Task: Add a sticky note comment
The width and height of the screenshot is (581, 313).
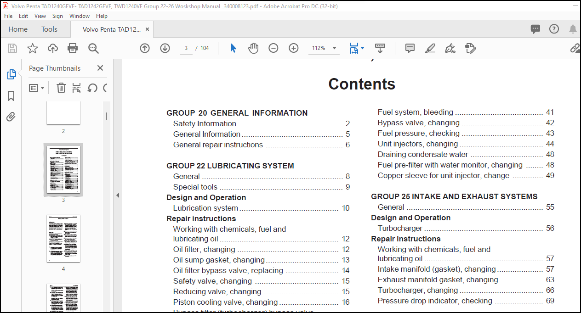Action: tap(410, 48)
